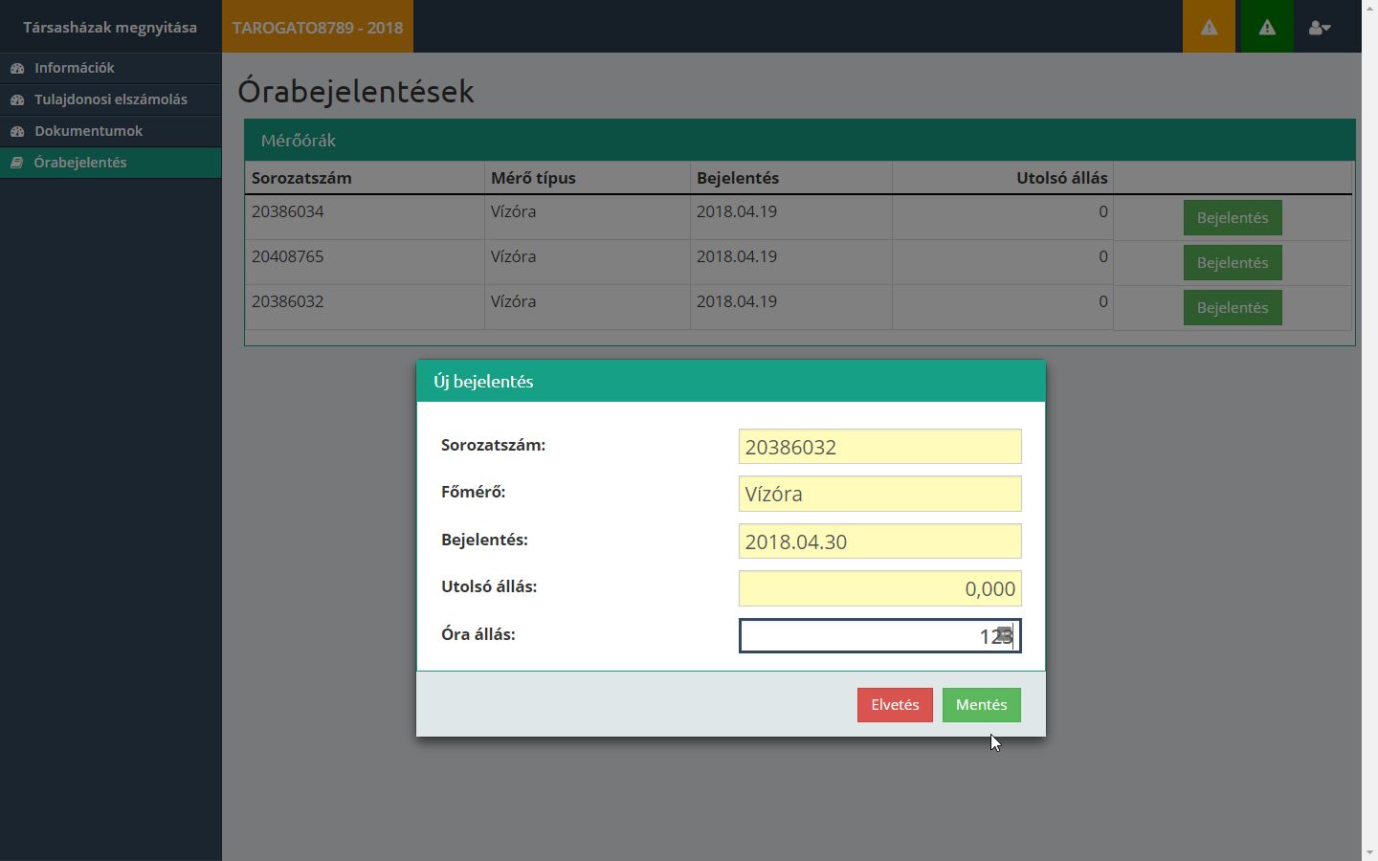Click the Információk dashboard icon
Image resolution: width=1378 pixels, height=861 pixels.
tap(17, 68)
